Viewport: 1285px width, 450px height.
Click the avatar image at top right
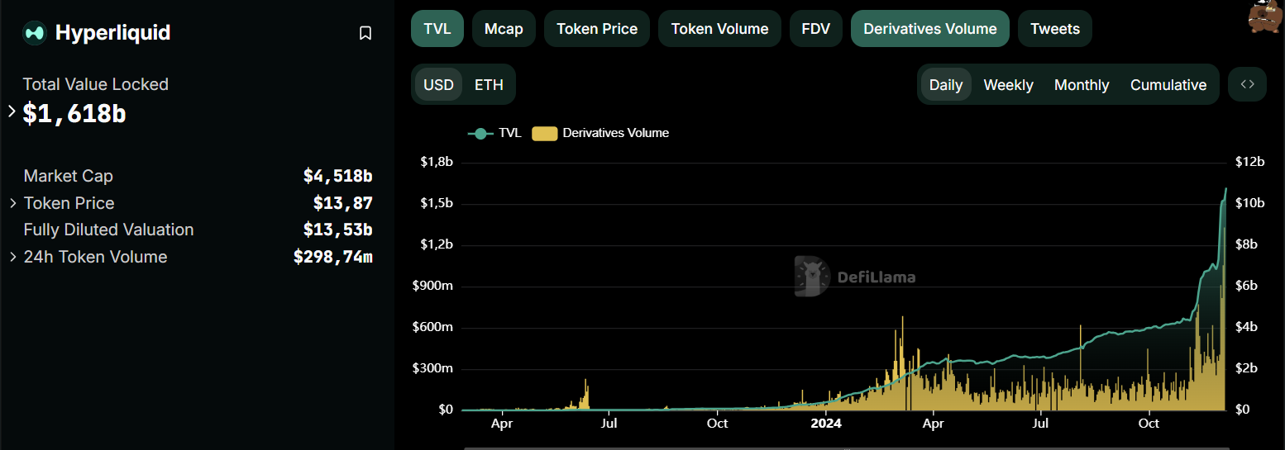click(1266, 17)
